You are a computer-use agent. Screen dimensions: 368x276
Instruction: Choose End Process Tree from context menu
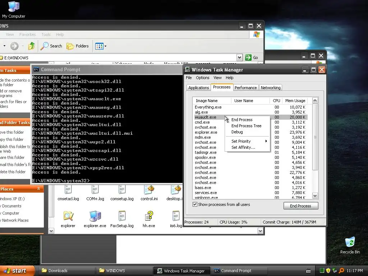pos(247,126)
